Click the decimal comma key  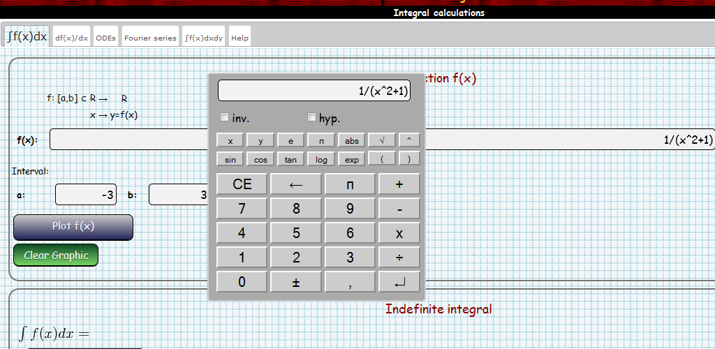point(350,282)
